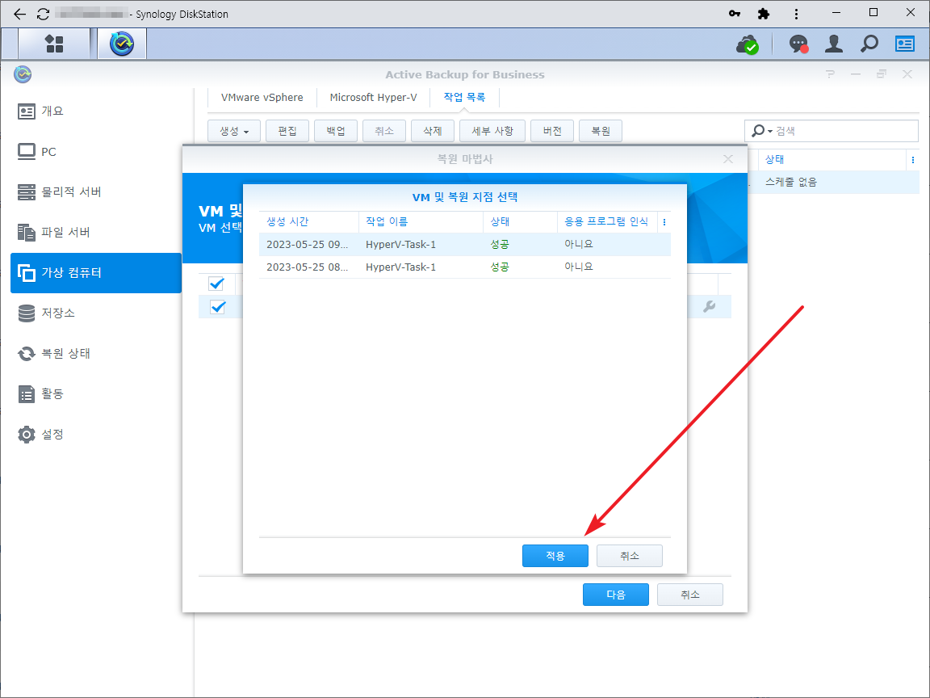Click the 편집 edit button
The width and height of the screenshot is (930, 698).
[x=287, y=131]
